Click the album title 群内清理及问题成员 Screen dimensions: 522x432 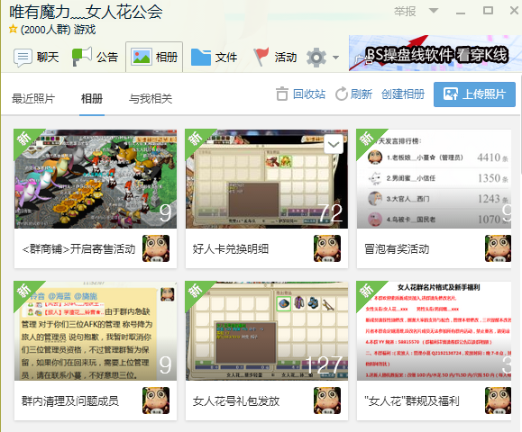(x=70, y=401)
